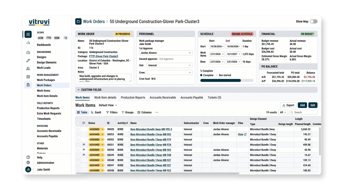Click the document list sidebar icon
The image size is (350, 194).
click(x=28, y=77)
